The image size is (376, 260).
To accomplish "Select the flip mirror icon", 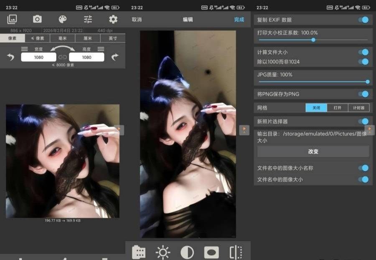I will [236, 252].
